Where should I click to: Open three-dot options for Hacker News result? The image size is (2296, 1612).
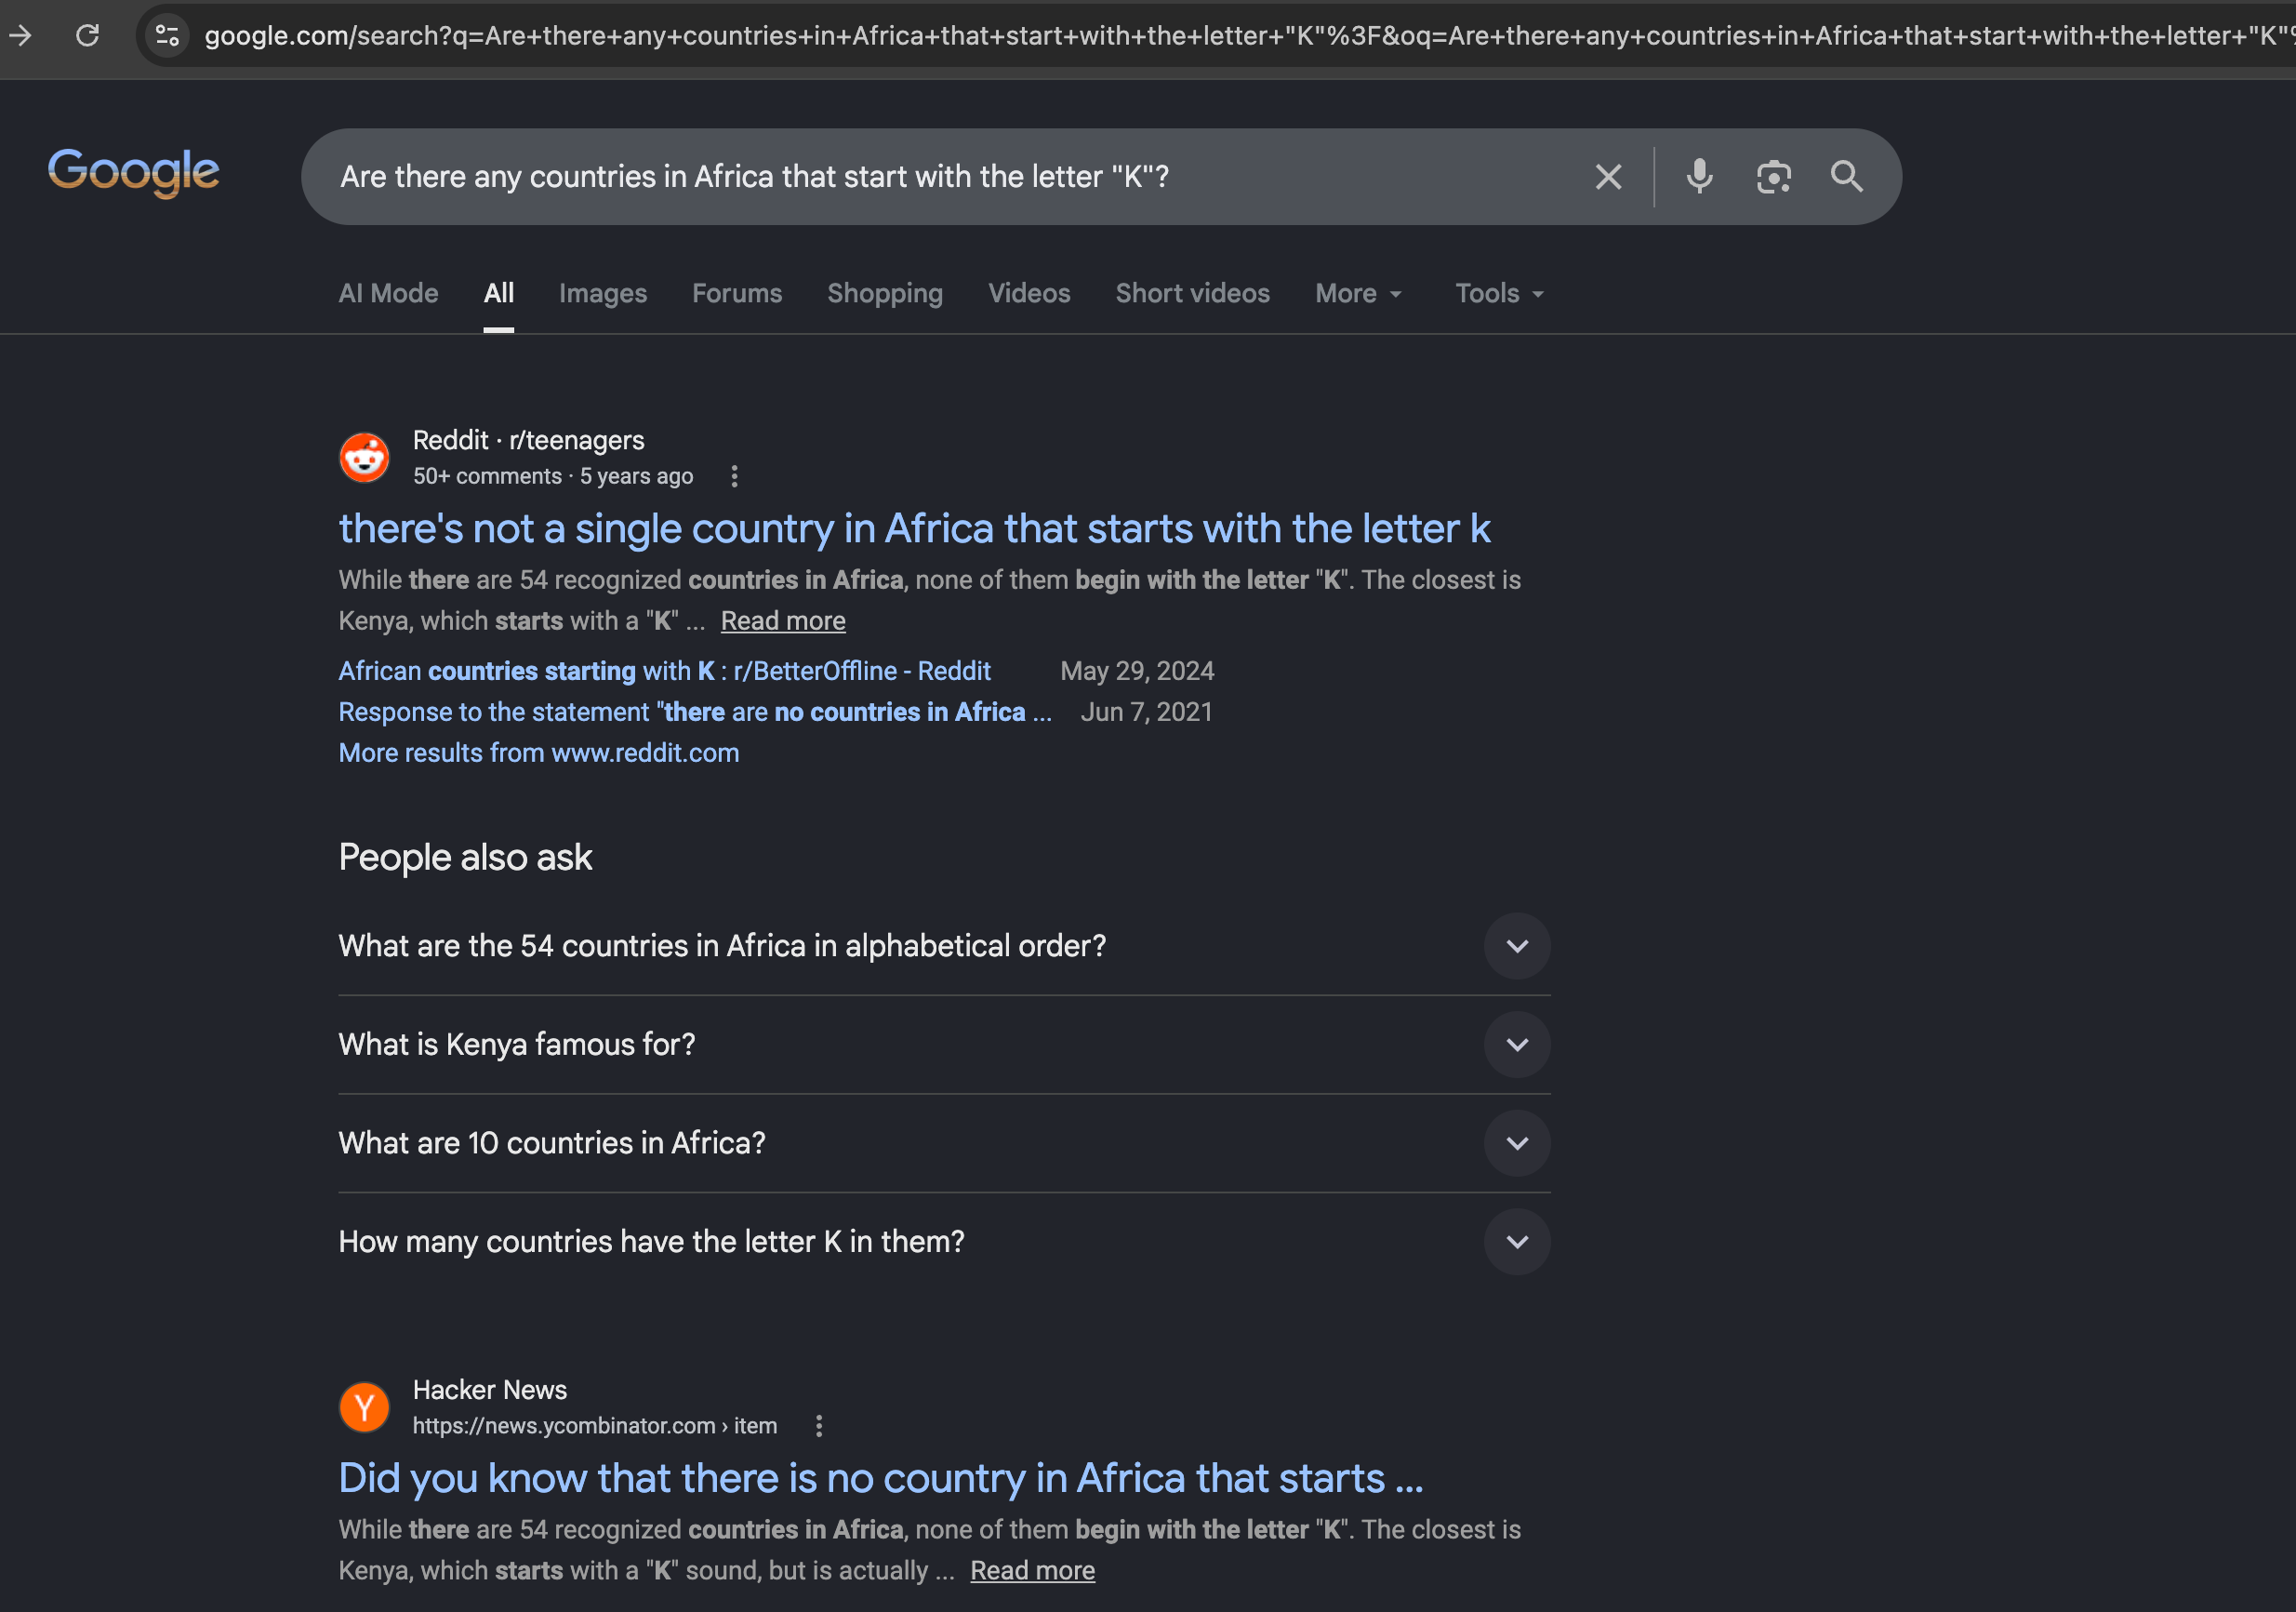[x=819, y=1425]
